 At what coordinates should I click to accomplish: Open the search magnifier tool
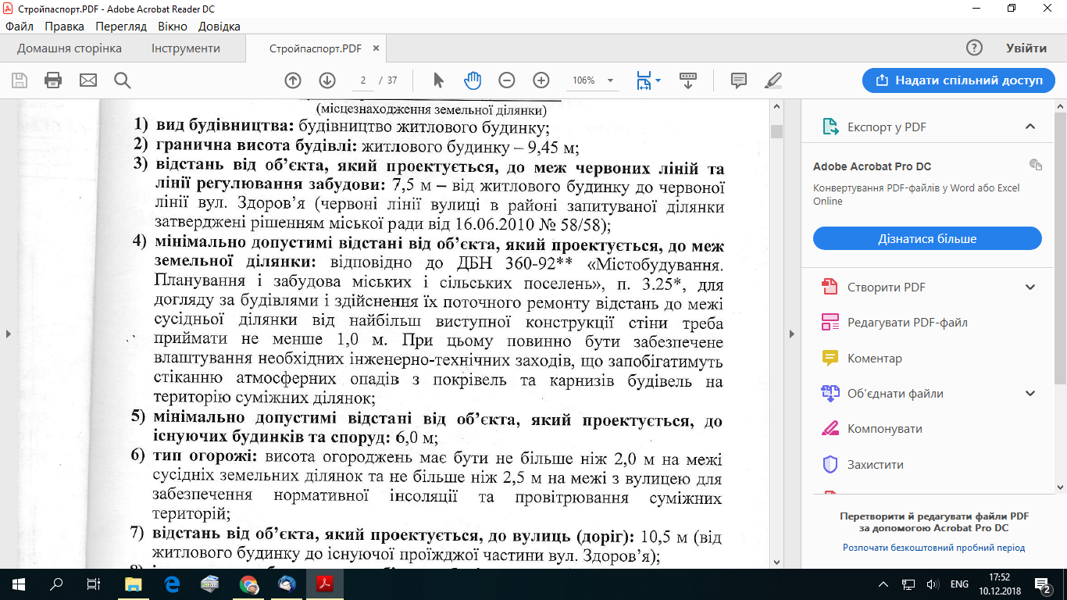(122, 80)
